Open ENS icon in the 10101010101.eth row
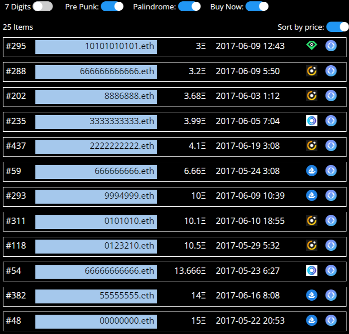Image resolution: width=349 pixels, height=334 pixels. coord(331,46)
